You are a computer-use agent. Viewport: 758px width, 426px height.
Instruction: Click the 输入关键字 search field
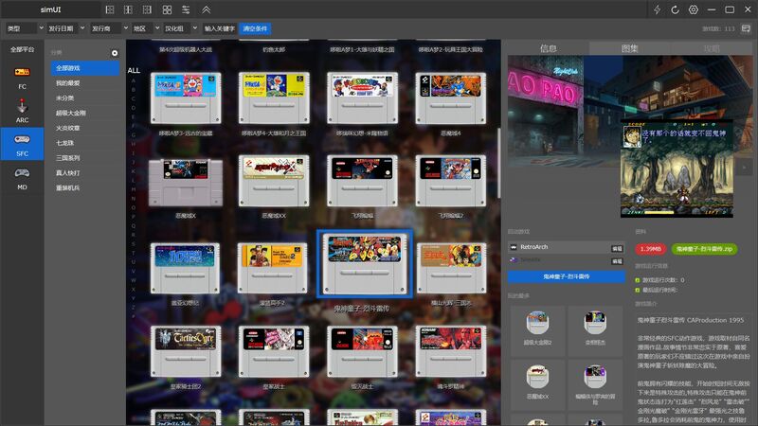pos(219,28)
